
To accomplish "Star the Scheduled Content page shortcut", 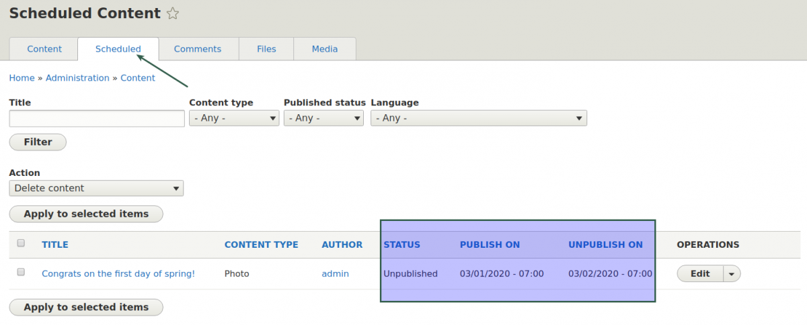I will (x=173, y=13).
